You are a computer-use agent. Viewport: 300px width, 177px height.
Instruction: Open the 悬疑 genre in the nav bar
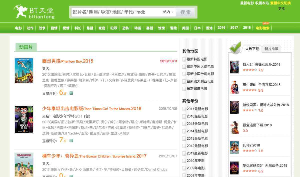pos(90,28)
